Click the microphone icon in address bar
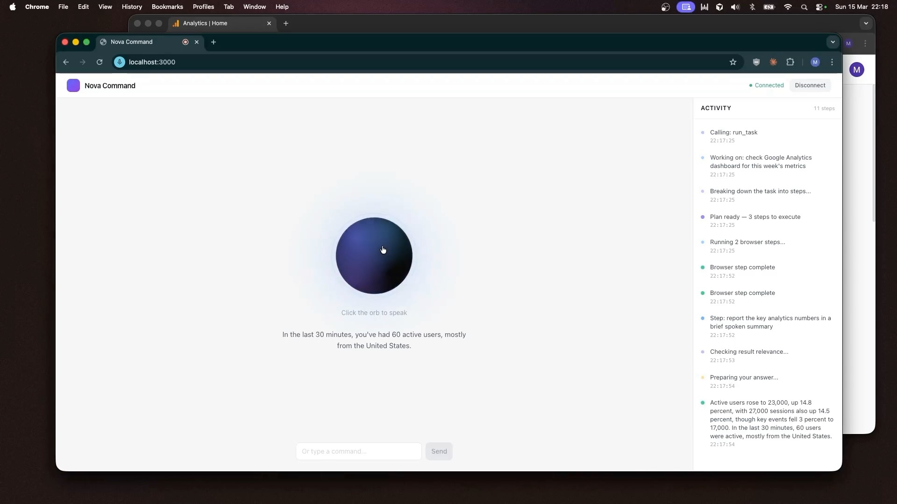This screenshot has width=897, height=504. [120, 62]
